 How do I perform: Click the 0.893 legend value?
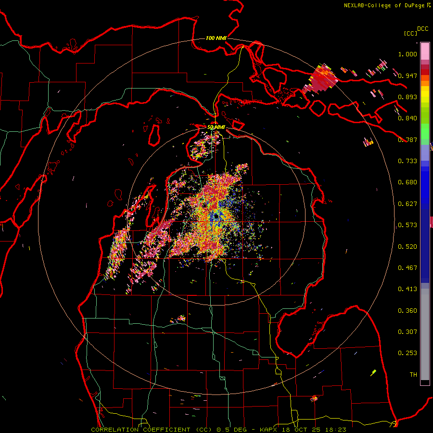pyautogui.click(x=408, y=97)
